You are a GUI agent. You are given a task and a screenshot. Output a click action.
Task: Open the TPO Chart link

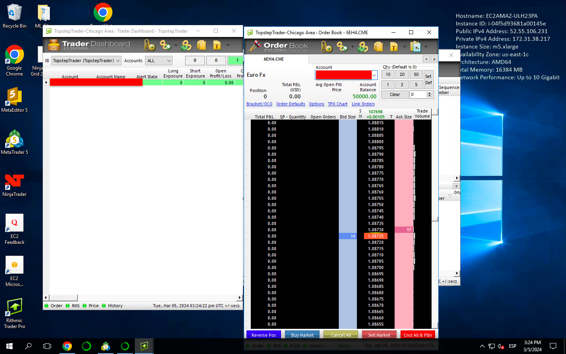(x=338, y=104)
